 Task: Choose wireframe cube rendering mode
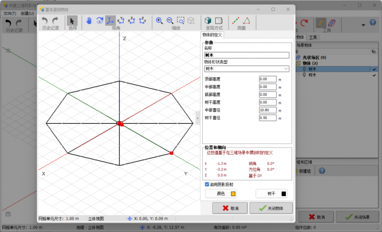click(x=219, y=21)
